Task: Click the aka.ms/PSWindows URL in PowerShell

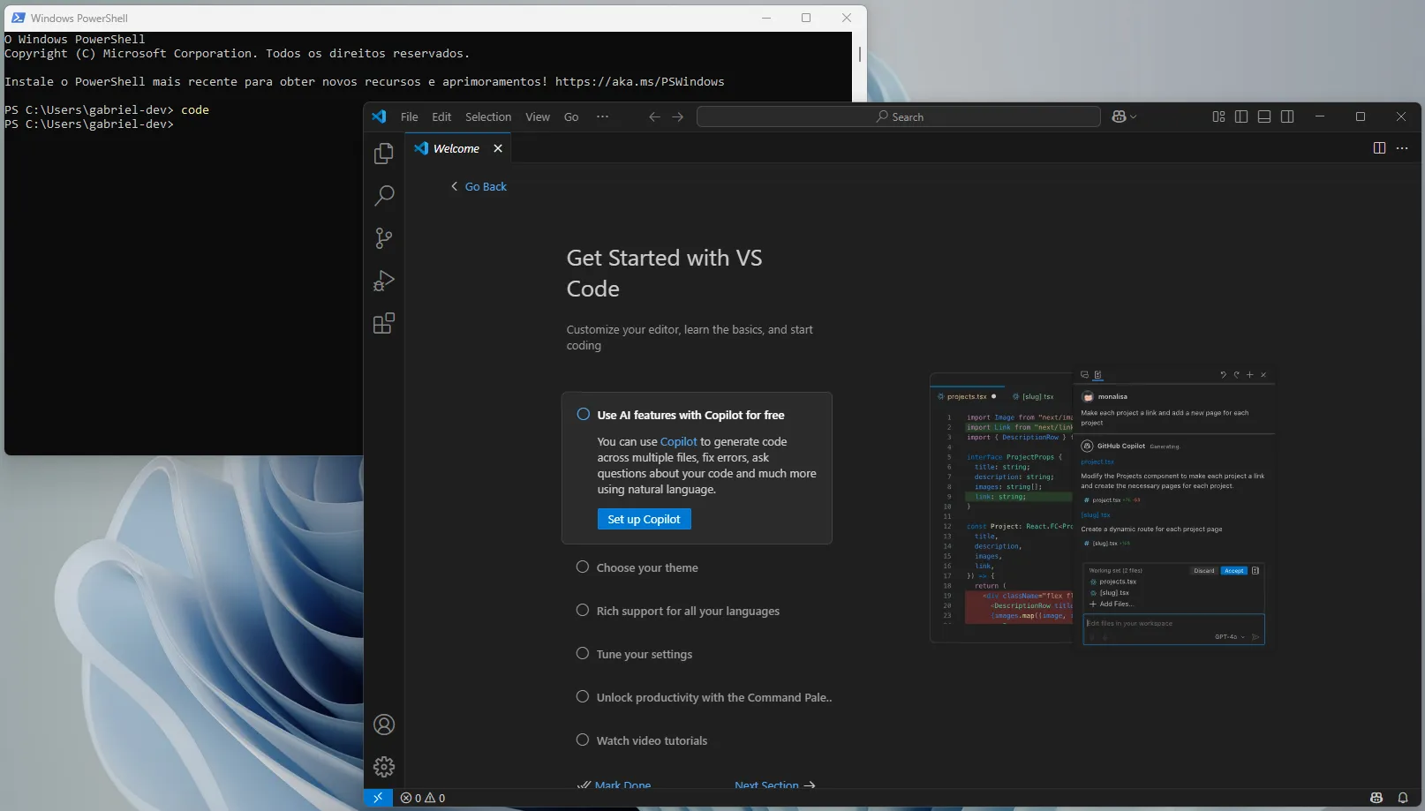Action: (640, 81)
